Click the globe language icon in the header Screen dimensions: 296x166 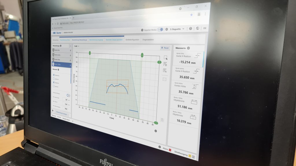click(x=197, y=29)
